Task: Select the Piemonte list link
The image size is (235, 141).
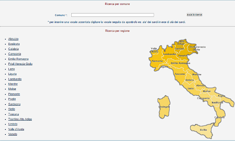Action: 14,94
